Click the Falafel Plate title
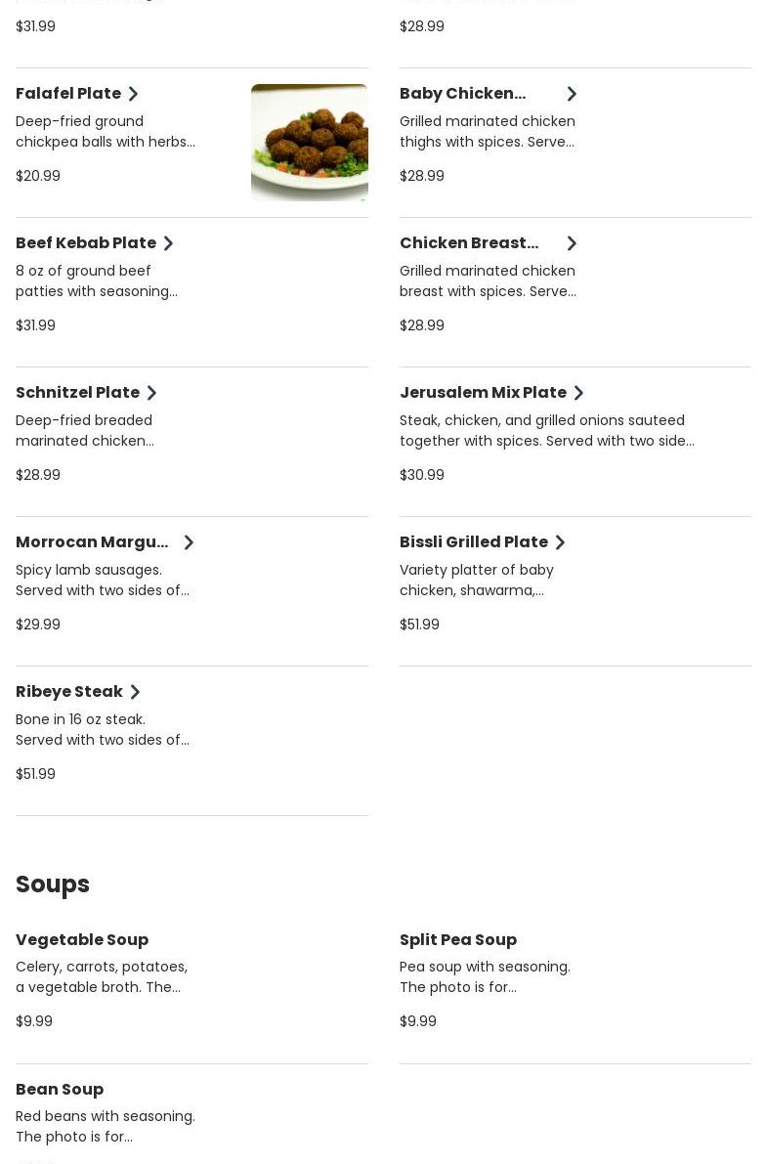The height and width of the screenshot is (1164, 767). pyautogui.click(x=68, y=93)
